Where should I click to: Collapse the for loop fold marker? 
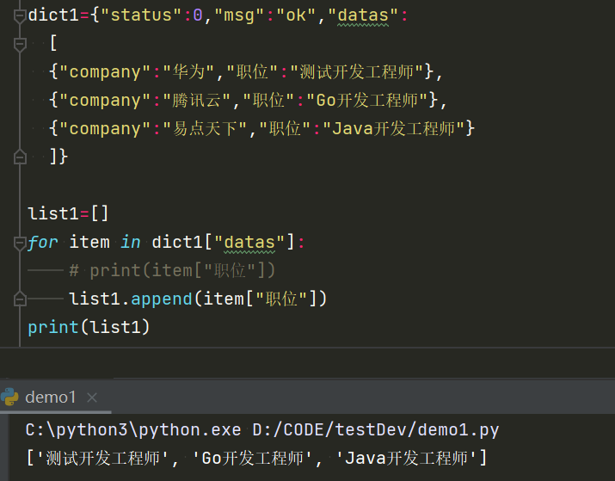click(x=20, y=243)
